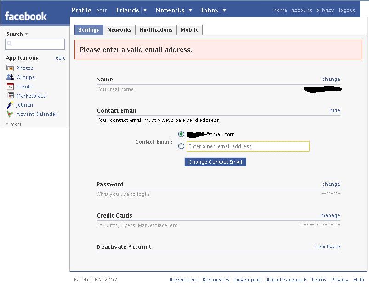
Task: Open the Businesses footer link
Action: [216, 280]
